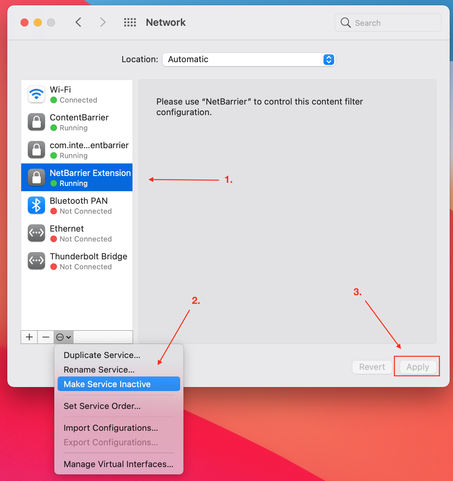Click the red status dot under Ethernet
Screen dimensions: 453x481
coord(54,239)
